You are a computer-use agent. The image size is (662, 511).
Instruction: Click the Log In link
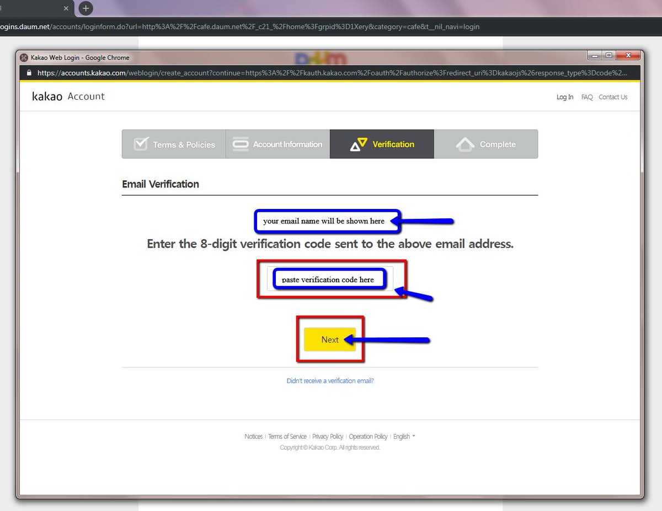[x=564, y=97]
